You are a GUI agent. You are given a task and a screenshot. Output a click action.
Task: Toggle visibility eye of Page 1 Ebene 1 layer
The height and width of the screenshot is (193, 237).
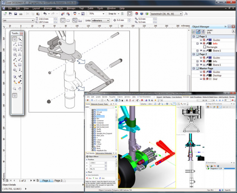click(201, 51)
